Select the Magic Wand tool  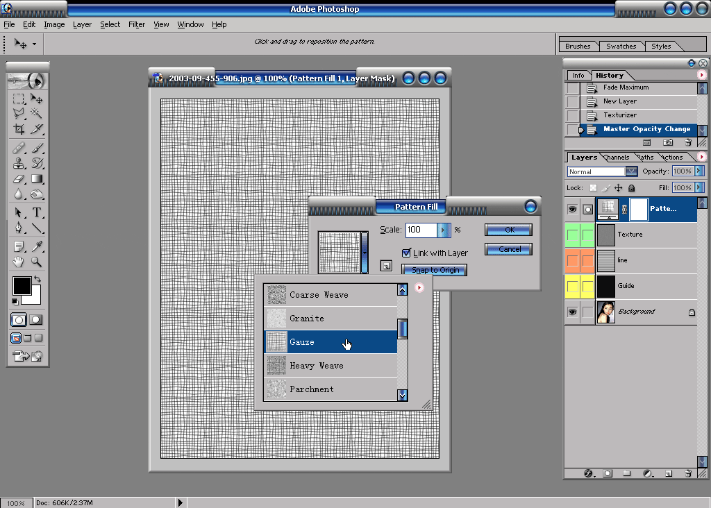point(36,113)
